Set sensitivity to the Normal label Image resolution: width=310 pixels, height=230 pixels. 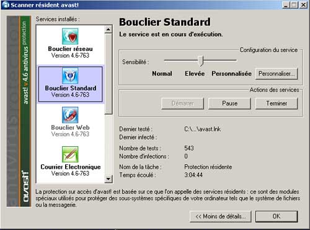tap(162, 74)
